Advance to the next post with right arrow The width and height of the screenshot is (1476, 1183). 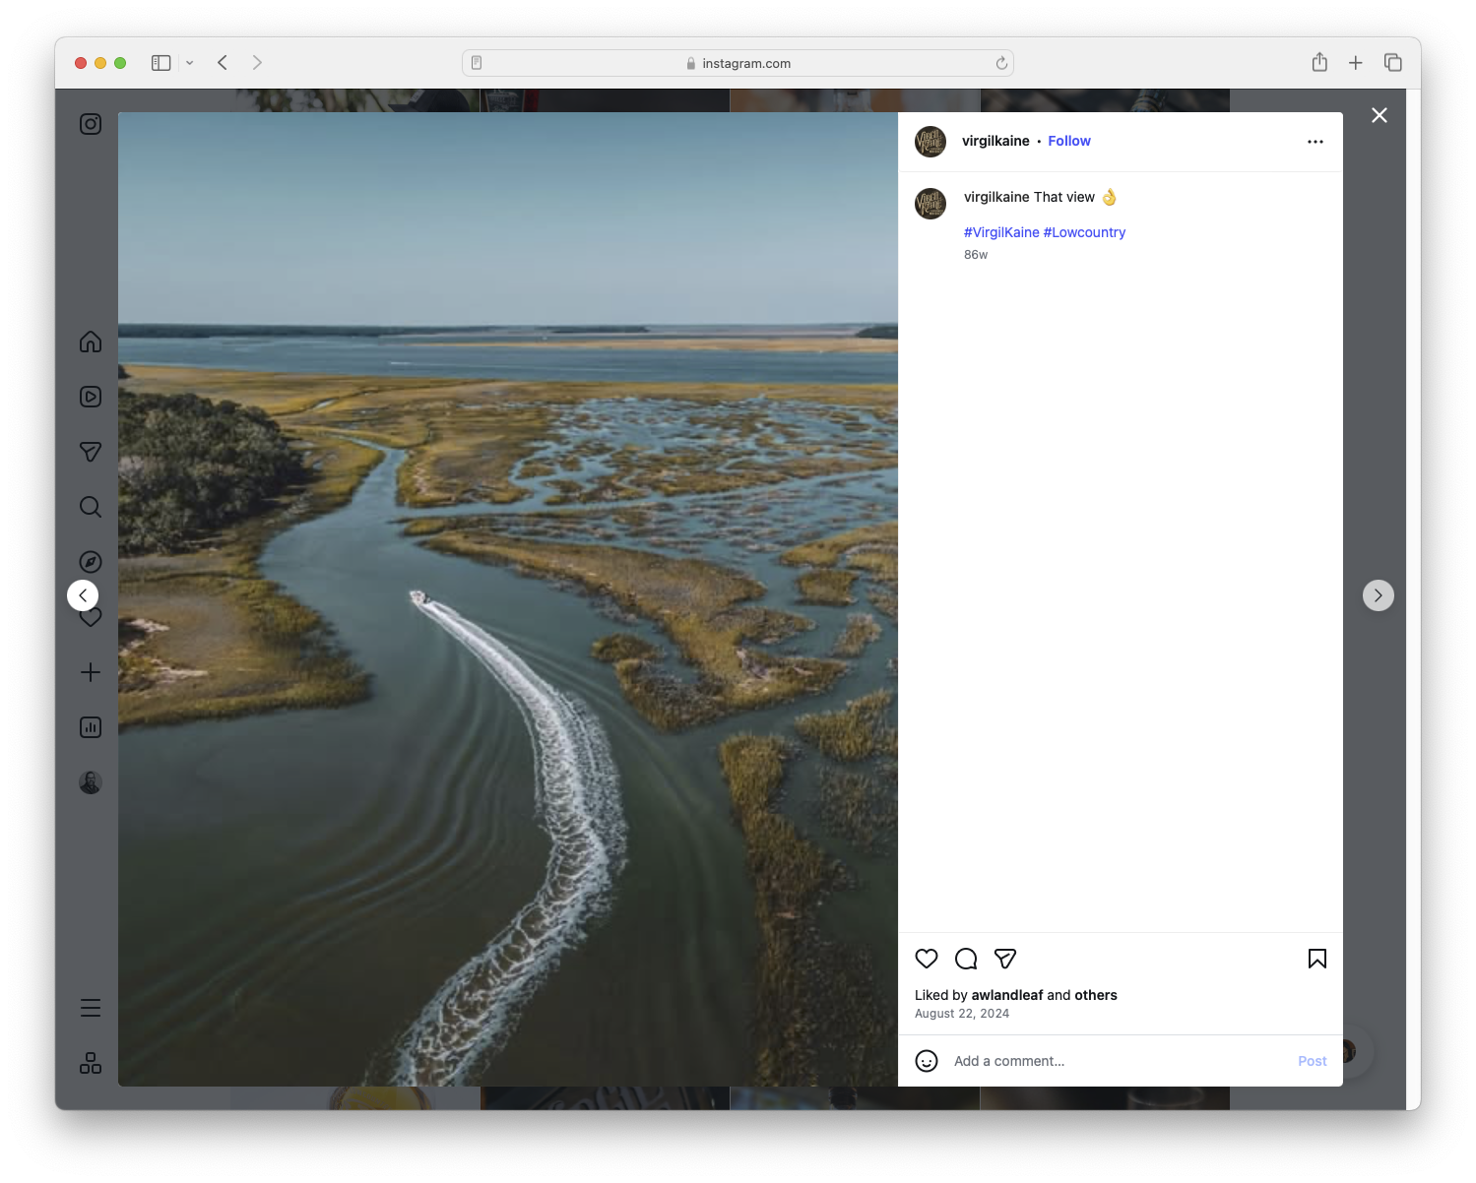1378,594
